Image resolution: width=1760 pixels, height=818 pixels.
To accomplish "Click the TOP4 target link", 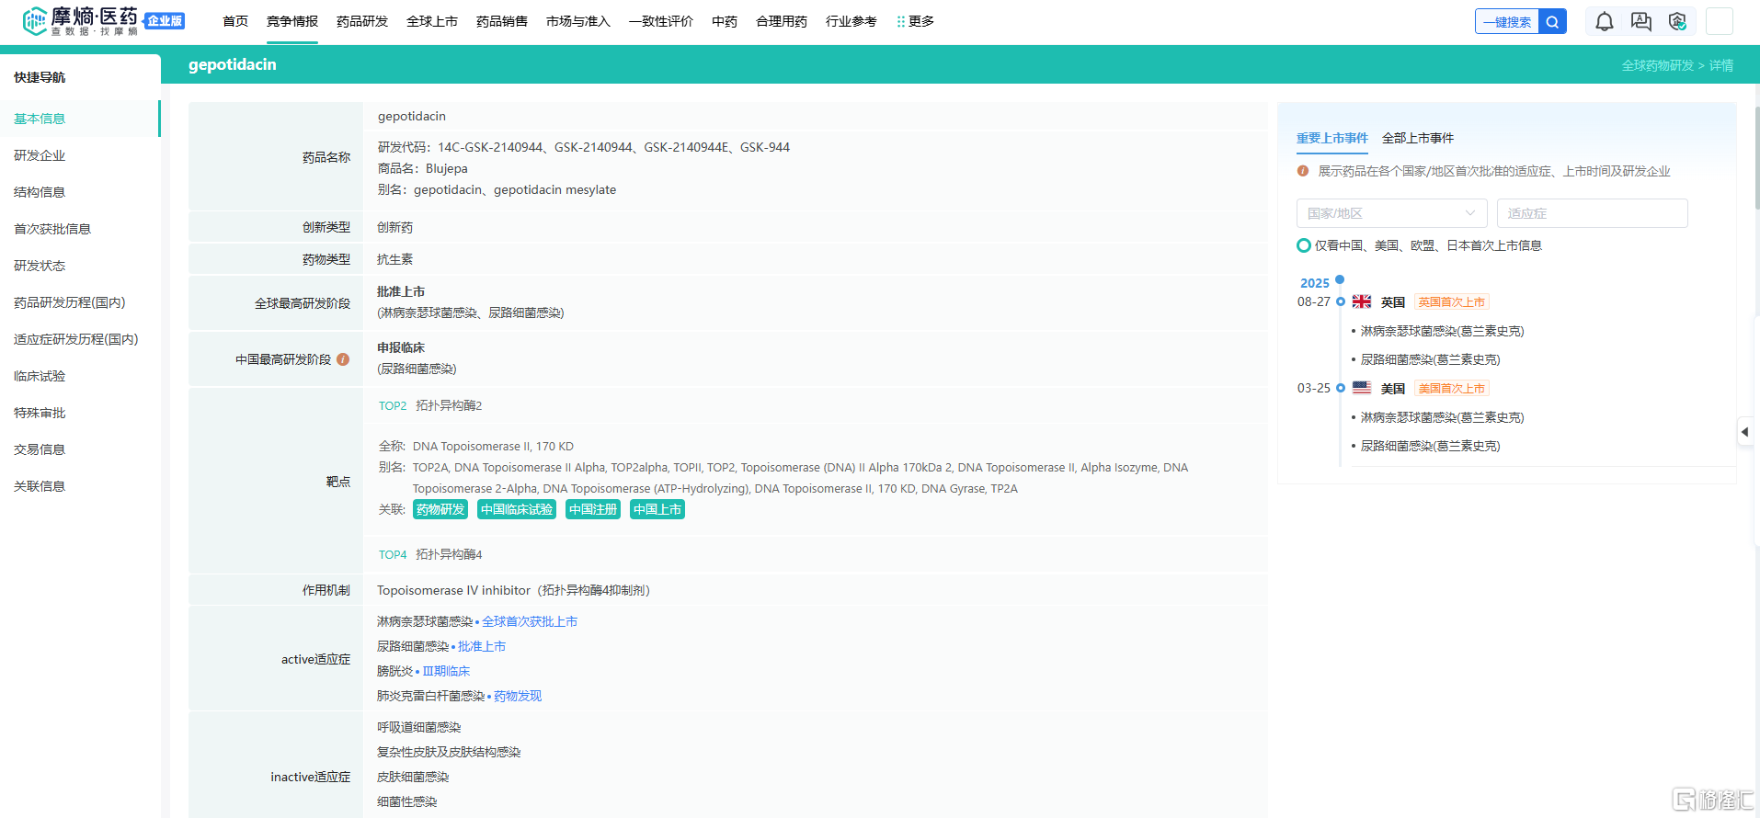I will click(393, 554).
